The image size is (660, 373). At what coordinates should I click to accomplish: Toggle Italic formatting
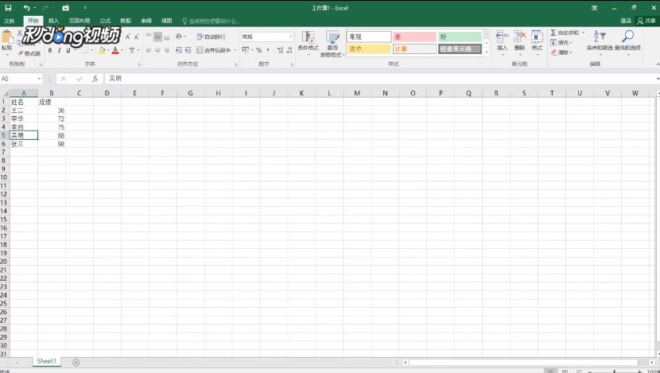coord(60,51)
